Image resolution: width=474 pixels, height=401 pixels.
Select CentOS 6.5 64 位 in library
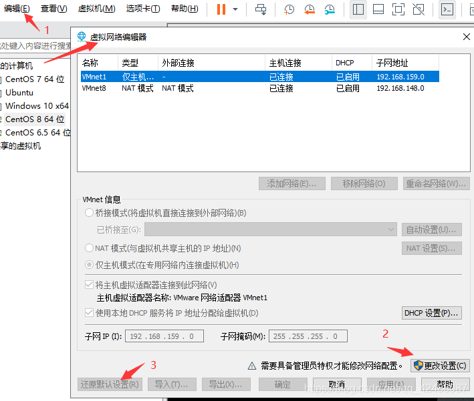pos(38,133)
